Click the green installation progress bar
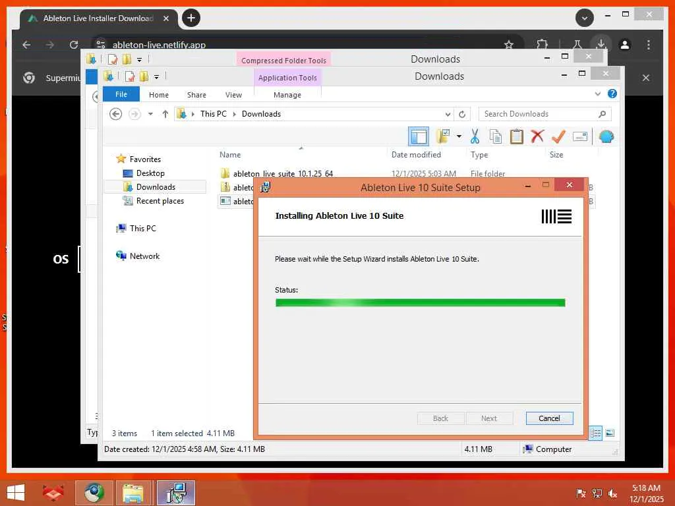The image size is (675, 506). 420,303
